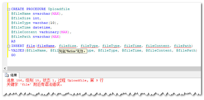This screenshot has width=204, height=100.
Task: Click @fileContent in the VALUES line
Action: pos(159,50)
